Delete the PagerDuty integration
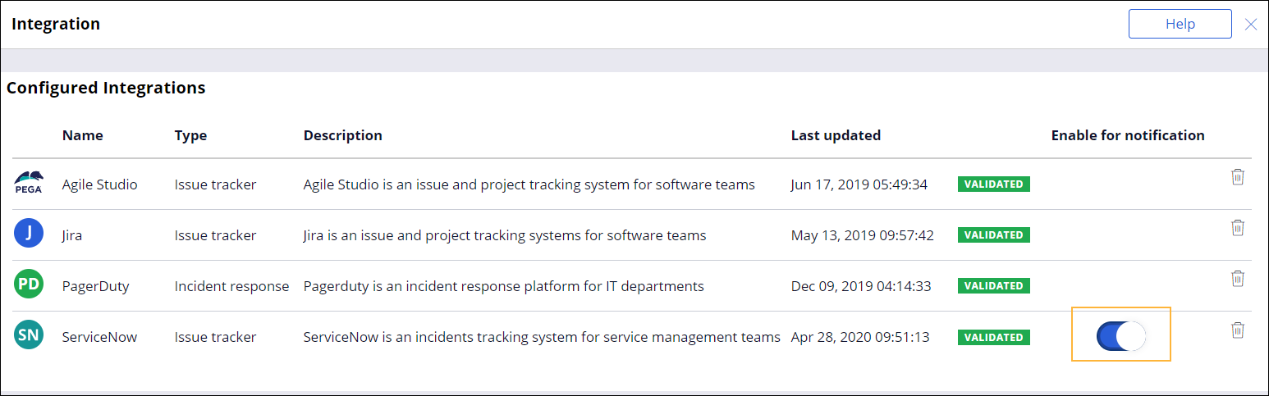The height and width of the screenshot is (396, 1269). pyautogui.click(x=1238, y=279)
